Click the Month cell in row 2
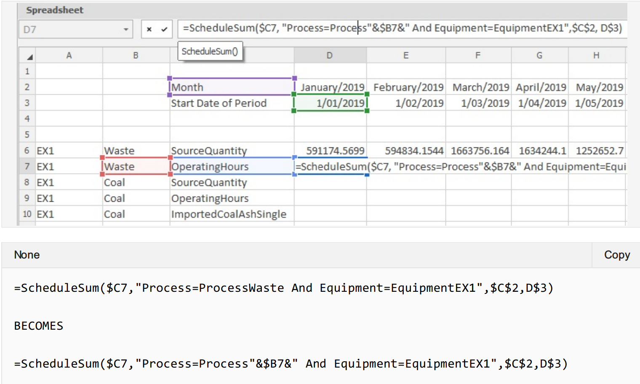 (x=231, y=87)
